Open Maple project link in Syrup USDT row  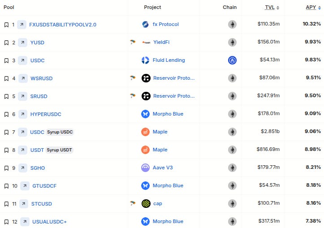tap(160, 150)
